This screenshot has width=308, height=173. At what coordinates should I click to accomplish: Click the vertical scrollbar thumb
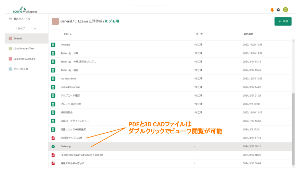click(x=293, y=129)
